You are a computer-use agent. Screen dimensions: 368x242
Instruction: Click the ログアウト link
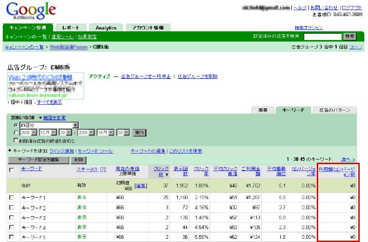click(x=351, y=8)
